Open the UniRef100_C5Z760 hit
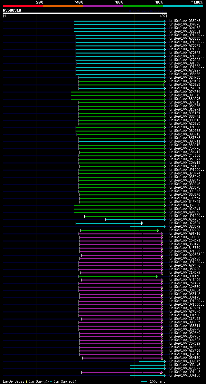The height and width of the screenshot is (384, 206). point(185,259)
